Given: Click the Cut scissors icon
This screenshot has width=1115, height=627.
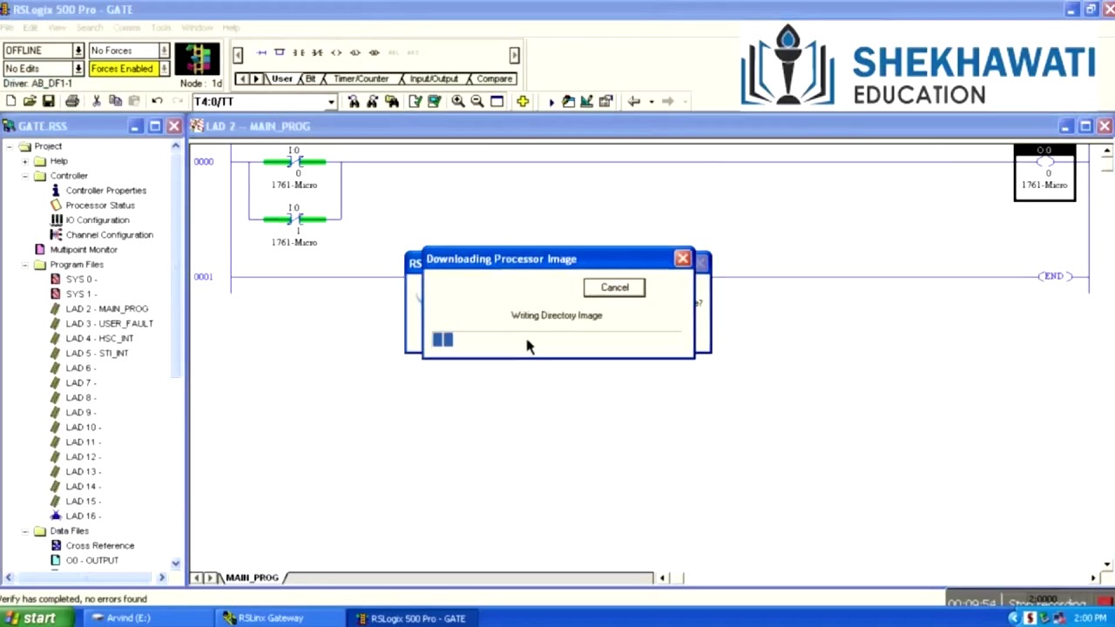Looking at the screenshot, I should (x=96, y=102).
